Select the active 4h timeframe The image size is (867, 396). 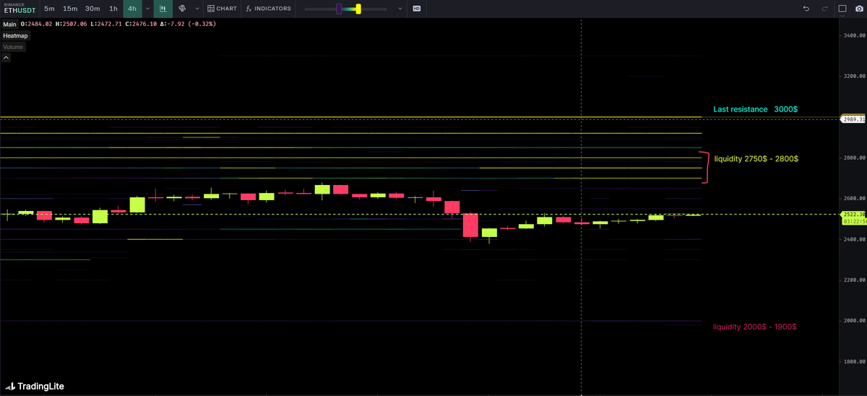click(x=132, y=9)
